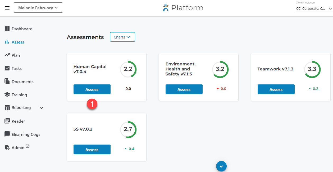333x172 pixels.
Task: Click the red down arrow beside 0.0
Action: (x=218, y=89)
